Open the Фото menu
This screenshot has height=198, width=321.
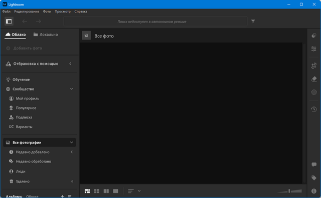coord(47,11)
